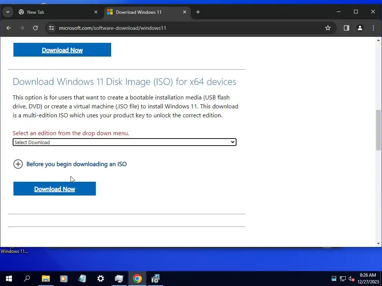The image size is (382, 286).
Task: Maximize the Chrome window
Action: point(356,12)
